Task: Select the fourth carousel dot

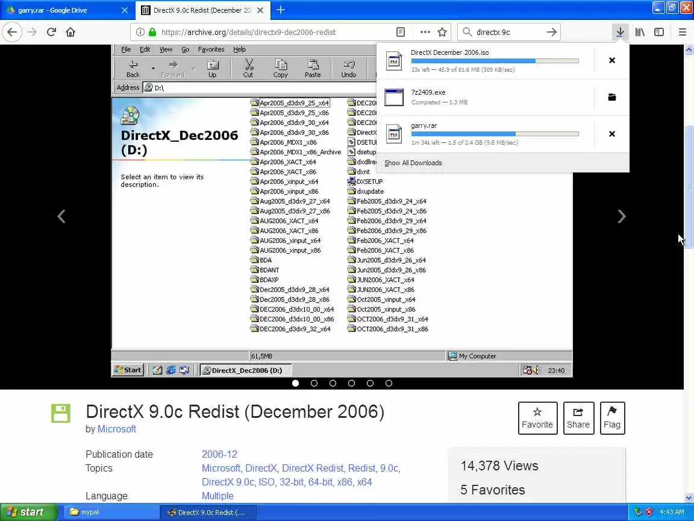Action: pyautogui.click(x=351, y=384)
